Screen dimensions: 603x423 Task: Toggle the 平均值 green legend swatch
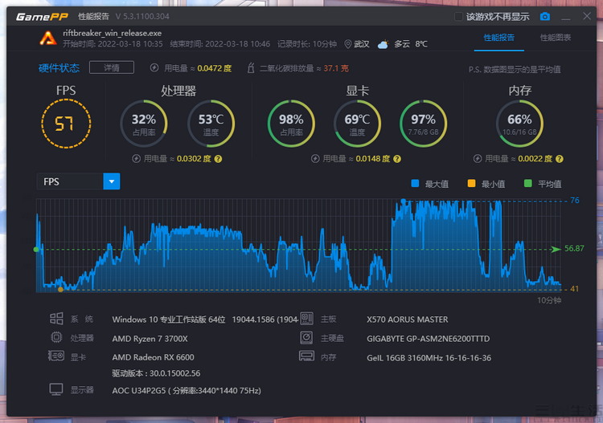[x=528, y=183]
